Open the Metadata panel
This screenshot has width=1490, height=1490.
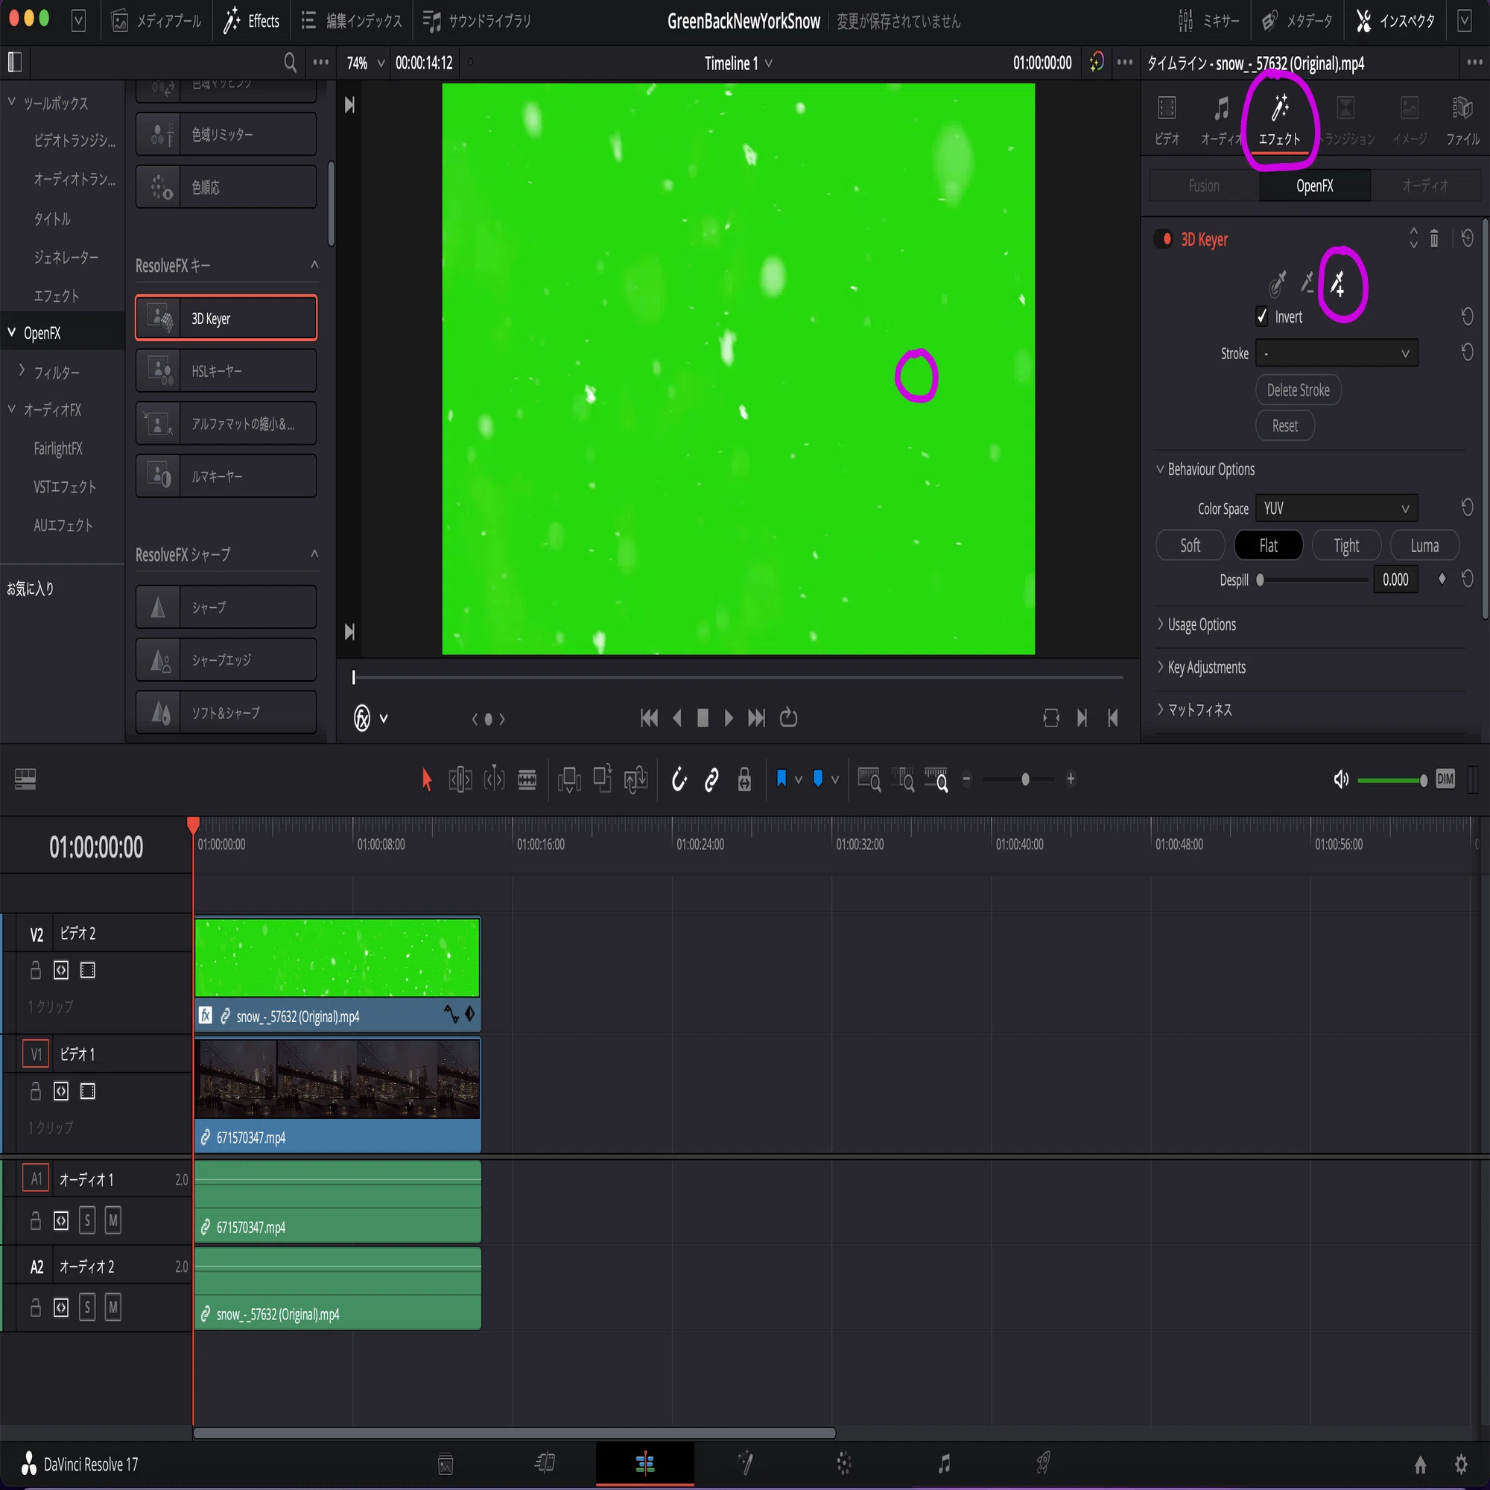(1297, 21)
